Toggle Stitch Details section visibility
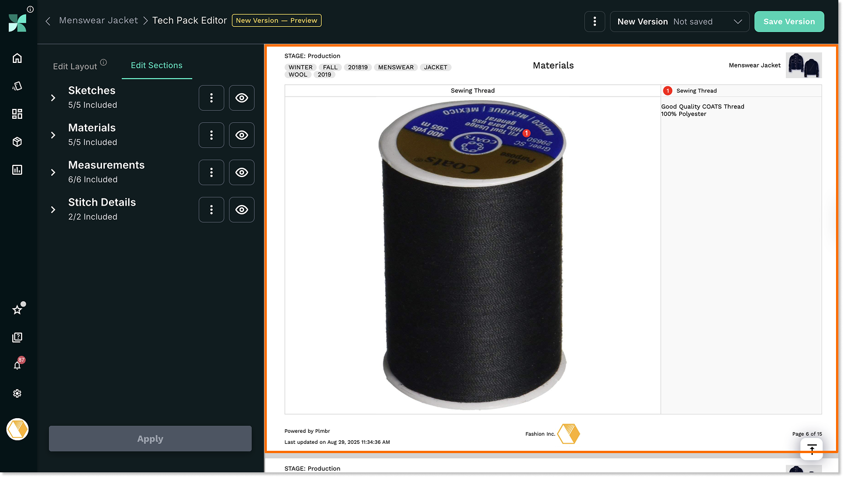 click(x=241, y=210)
